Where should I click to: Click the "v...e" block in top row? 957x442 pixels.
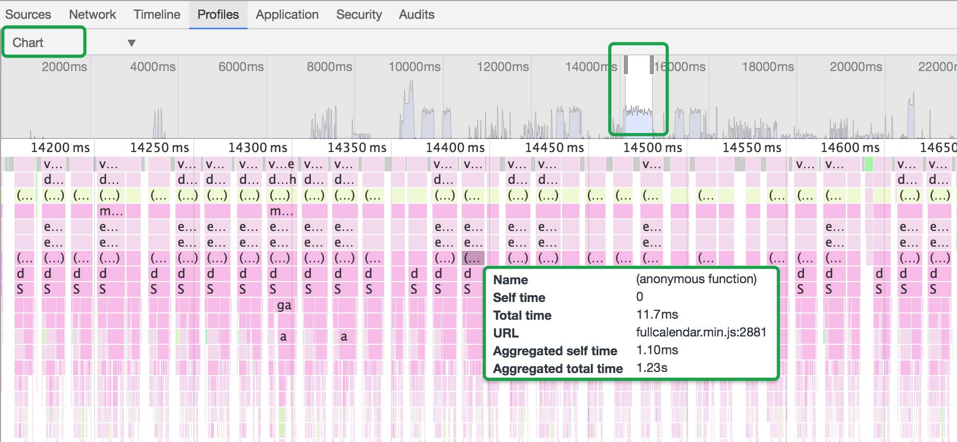tap(282, 165)
